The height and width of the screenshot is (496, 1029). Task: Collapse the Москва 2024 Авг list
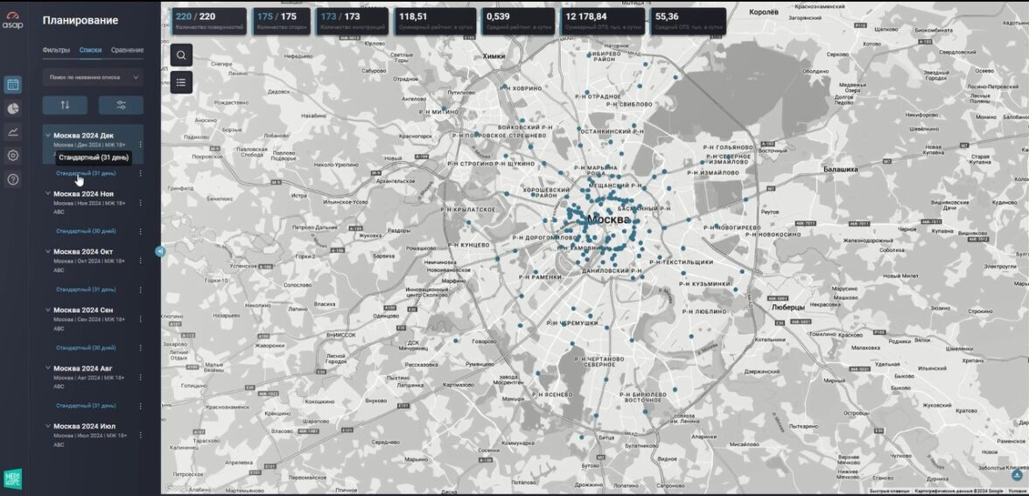[x=47, y=368]
